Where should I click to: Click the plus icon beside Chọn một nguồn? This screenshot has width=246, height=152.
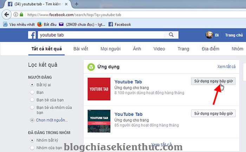pos(32,120)
